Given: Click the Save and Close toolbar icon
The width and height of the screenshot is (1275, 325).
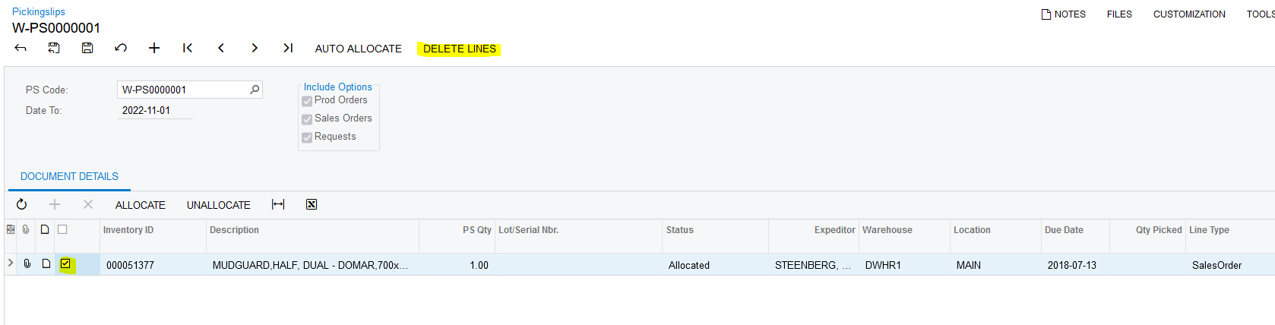Looking at the screenshot, I should (x=54, y=48).
